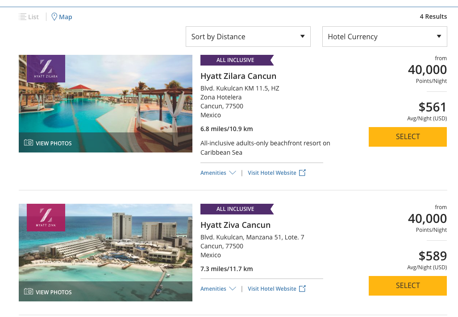Screen dimensions: 458x317
Task: Click the Hyatt Zilara purple logo badge
Action: pyautogui.click(x=46, y=69)
